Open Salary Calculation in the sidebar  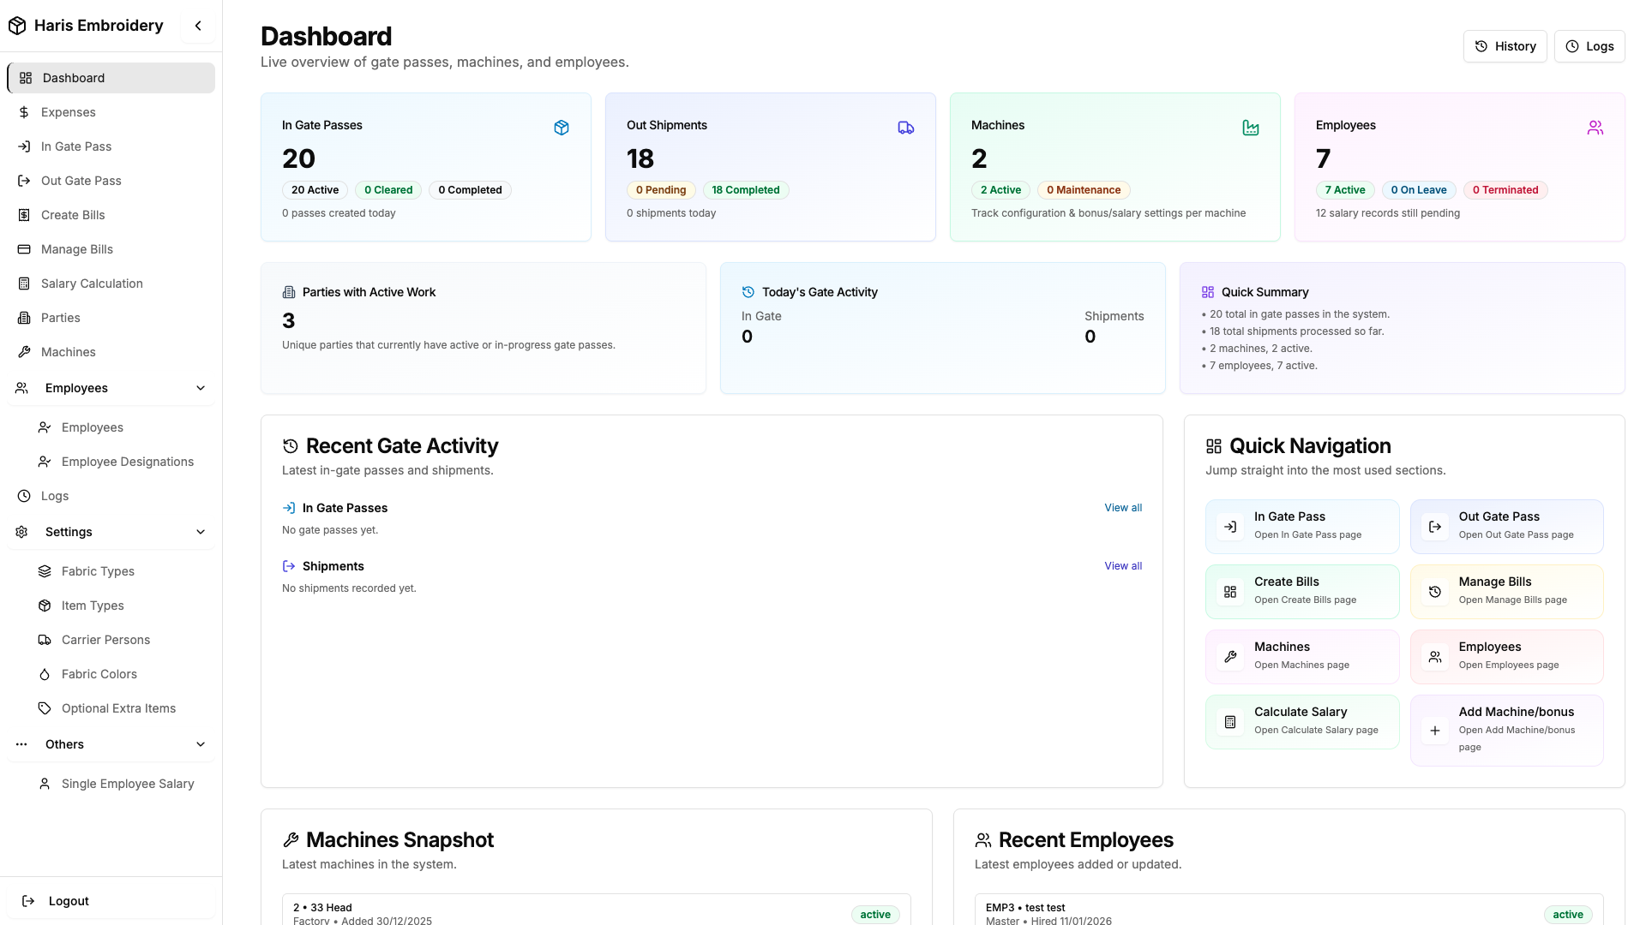(111, 283)
